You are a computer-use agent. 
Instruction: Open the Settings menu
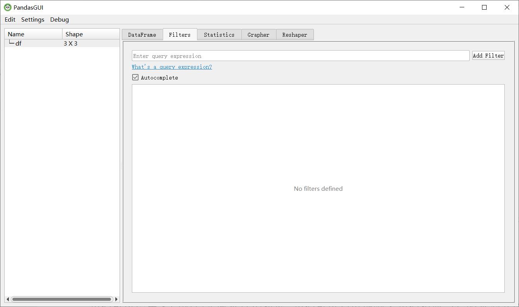(x=33, y=20)
